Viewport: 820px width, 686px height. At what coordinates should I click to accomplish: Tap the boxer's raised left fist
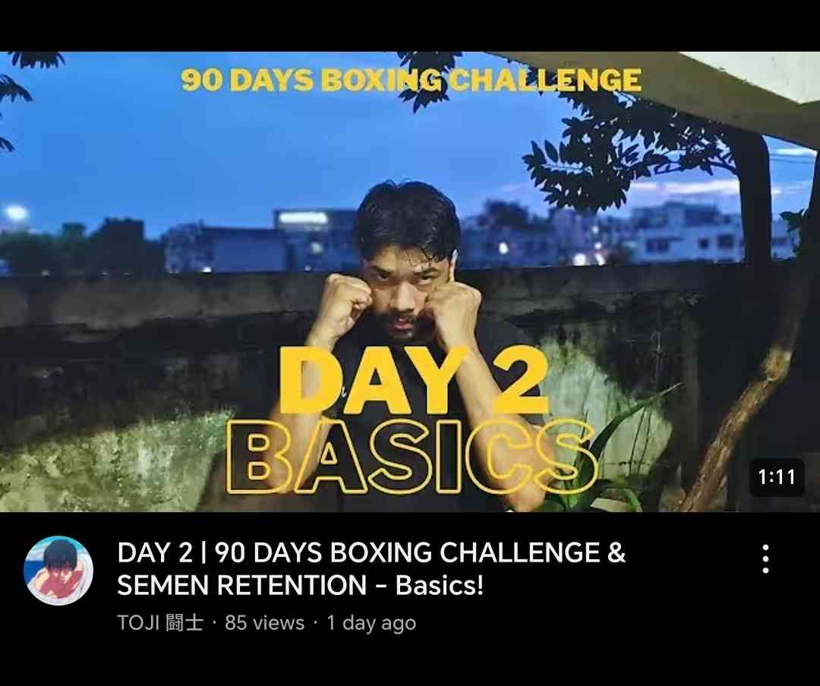pos(454,307)
